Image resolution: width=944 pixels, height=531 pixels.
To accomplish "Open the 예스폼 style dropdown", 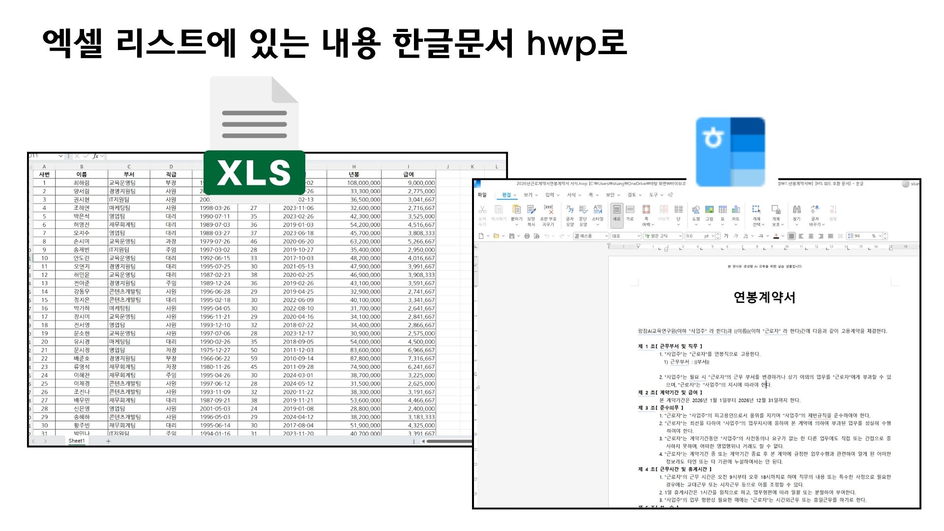I will [606, 236].
